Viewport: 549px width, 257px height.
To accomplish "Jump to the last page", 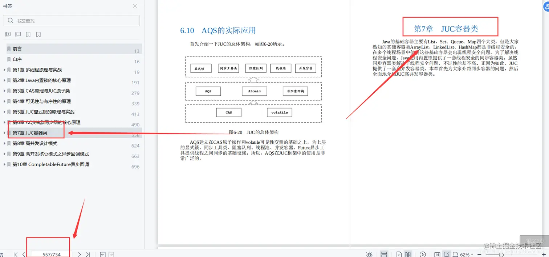I will coord(88,254).
